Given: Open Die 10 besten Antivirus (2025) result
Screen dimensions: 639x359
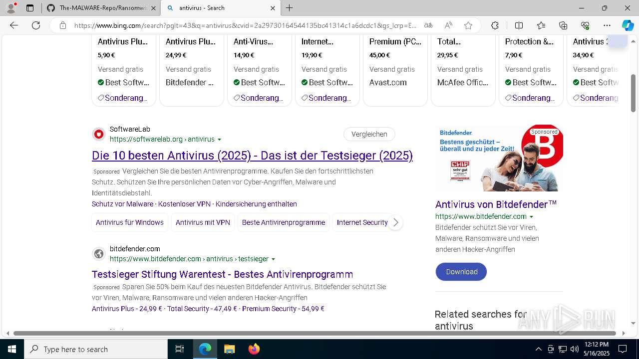Looking at the screenshot, I should [x=252, y=156].
